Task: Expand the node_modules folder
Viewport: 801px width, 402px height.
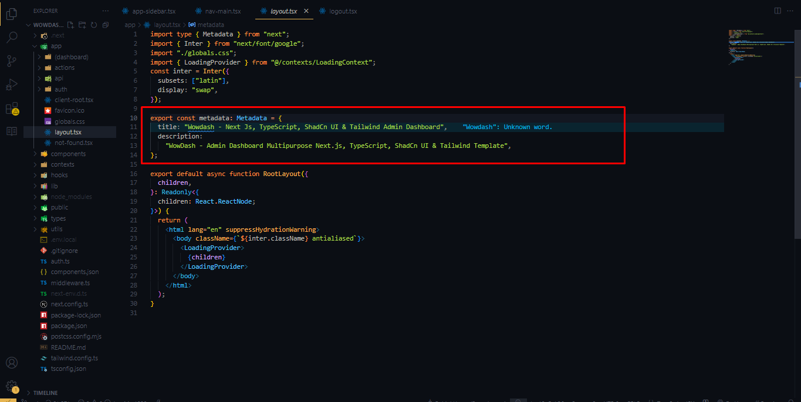Action: [x=35, y=197]
